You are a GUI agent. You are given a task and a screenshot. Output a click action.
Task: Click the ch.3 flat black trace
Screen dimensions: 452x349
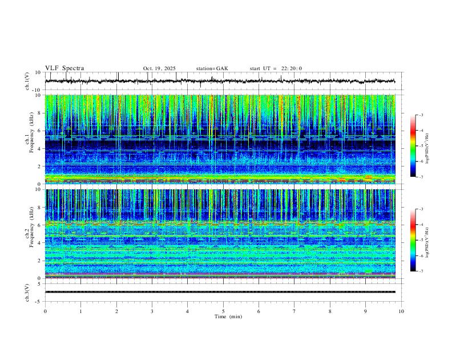[x=220, y=292]
